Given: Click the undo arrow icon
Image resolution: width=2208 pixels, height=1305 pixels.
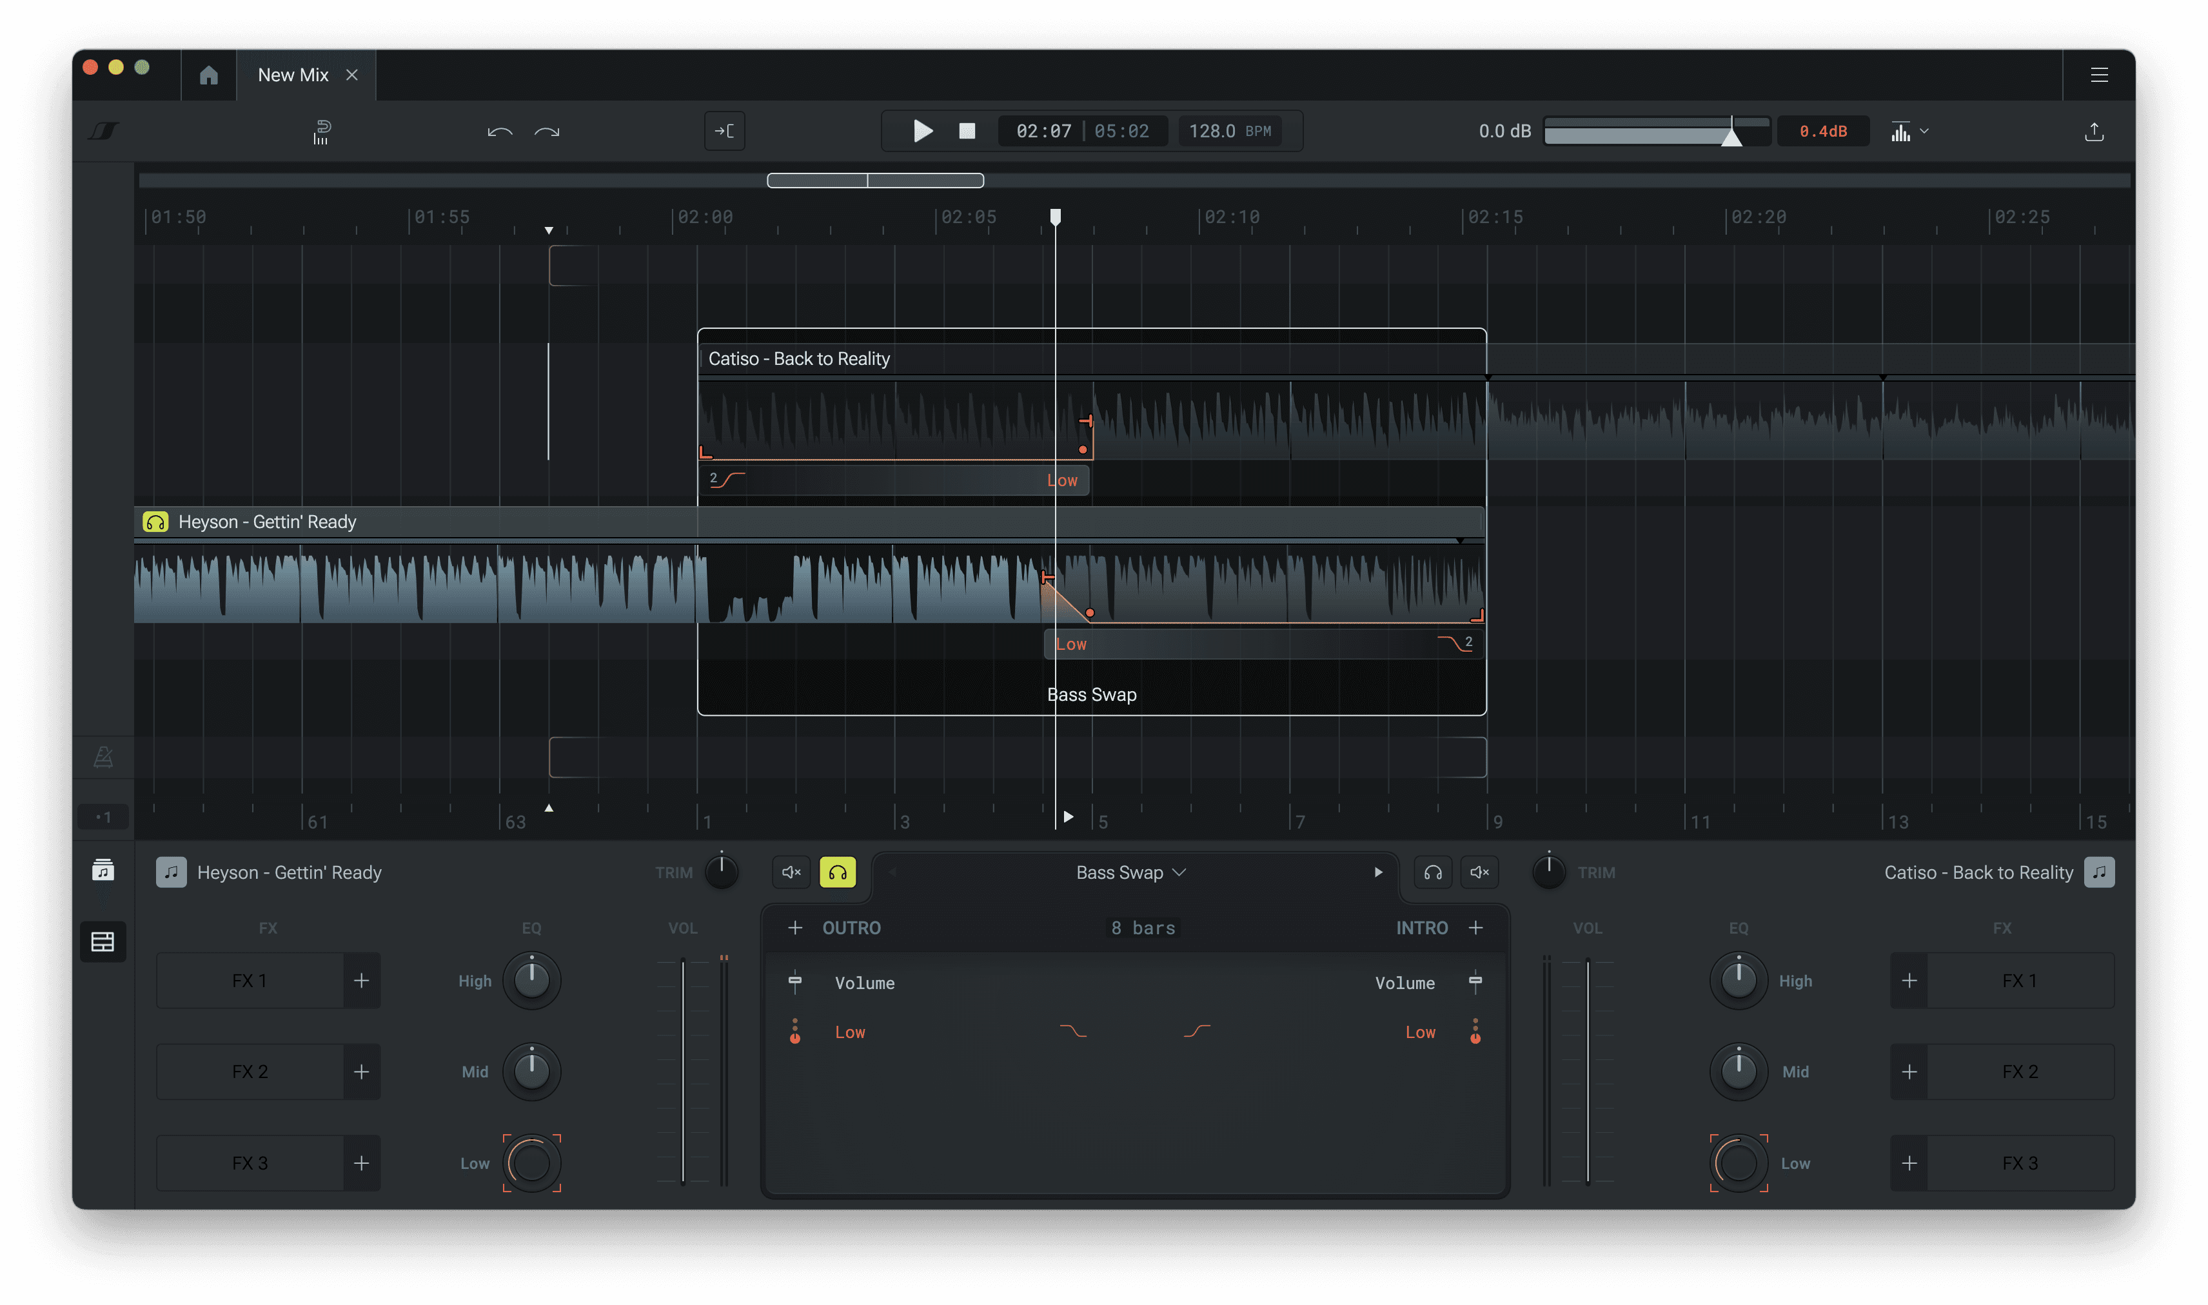Looking at the screenshot, I should [x=500, y=132].
